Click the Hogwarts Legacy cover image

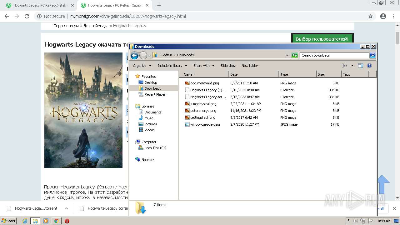(x=83, y=110)
